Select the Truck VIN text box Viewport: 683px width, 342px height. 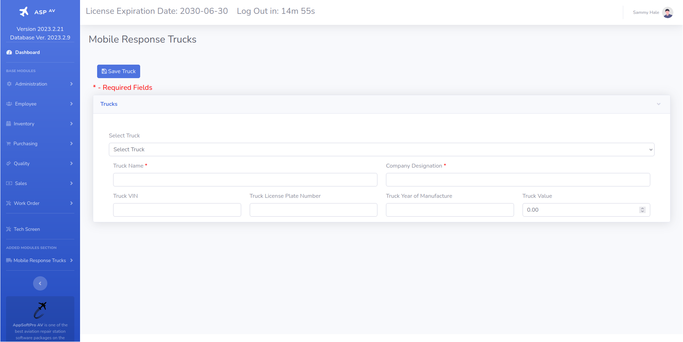coord(177,210)
